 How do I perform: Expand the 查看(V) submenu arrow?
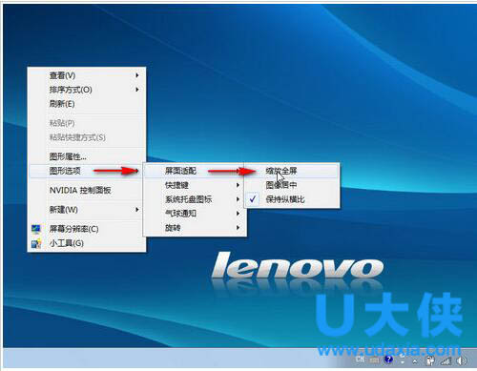pyautogui.click(x=137, y=75)
